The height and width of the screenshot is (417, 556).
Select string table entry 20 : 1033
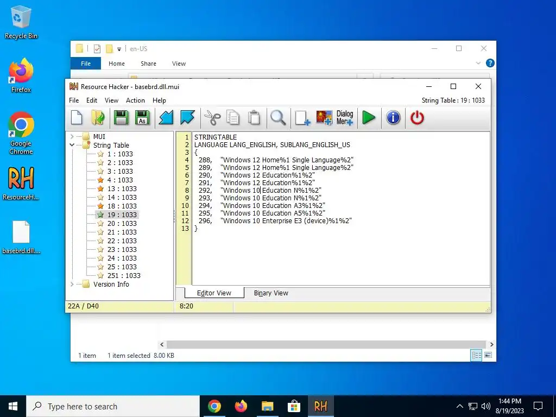click(x=122, y=223)
